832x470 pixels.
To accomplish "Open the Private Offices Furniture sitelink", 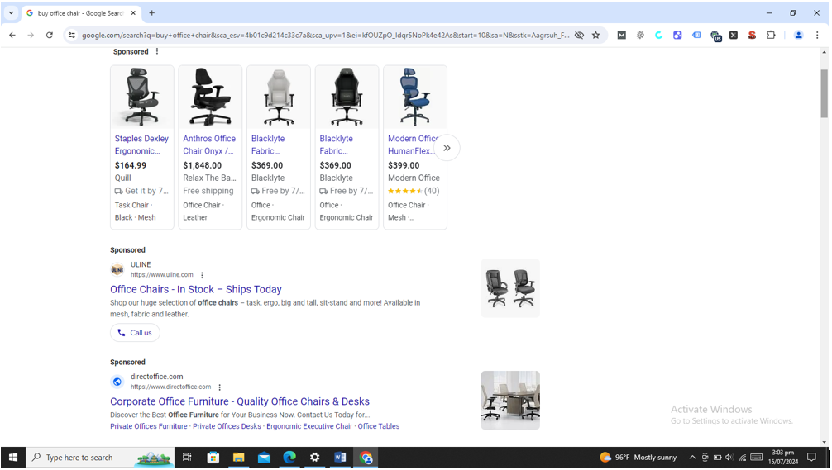I will point(149,426).
